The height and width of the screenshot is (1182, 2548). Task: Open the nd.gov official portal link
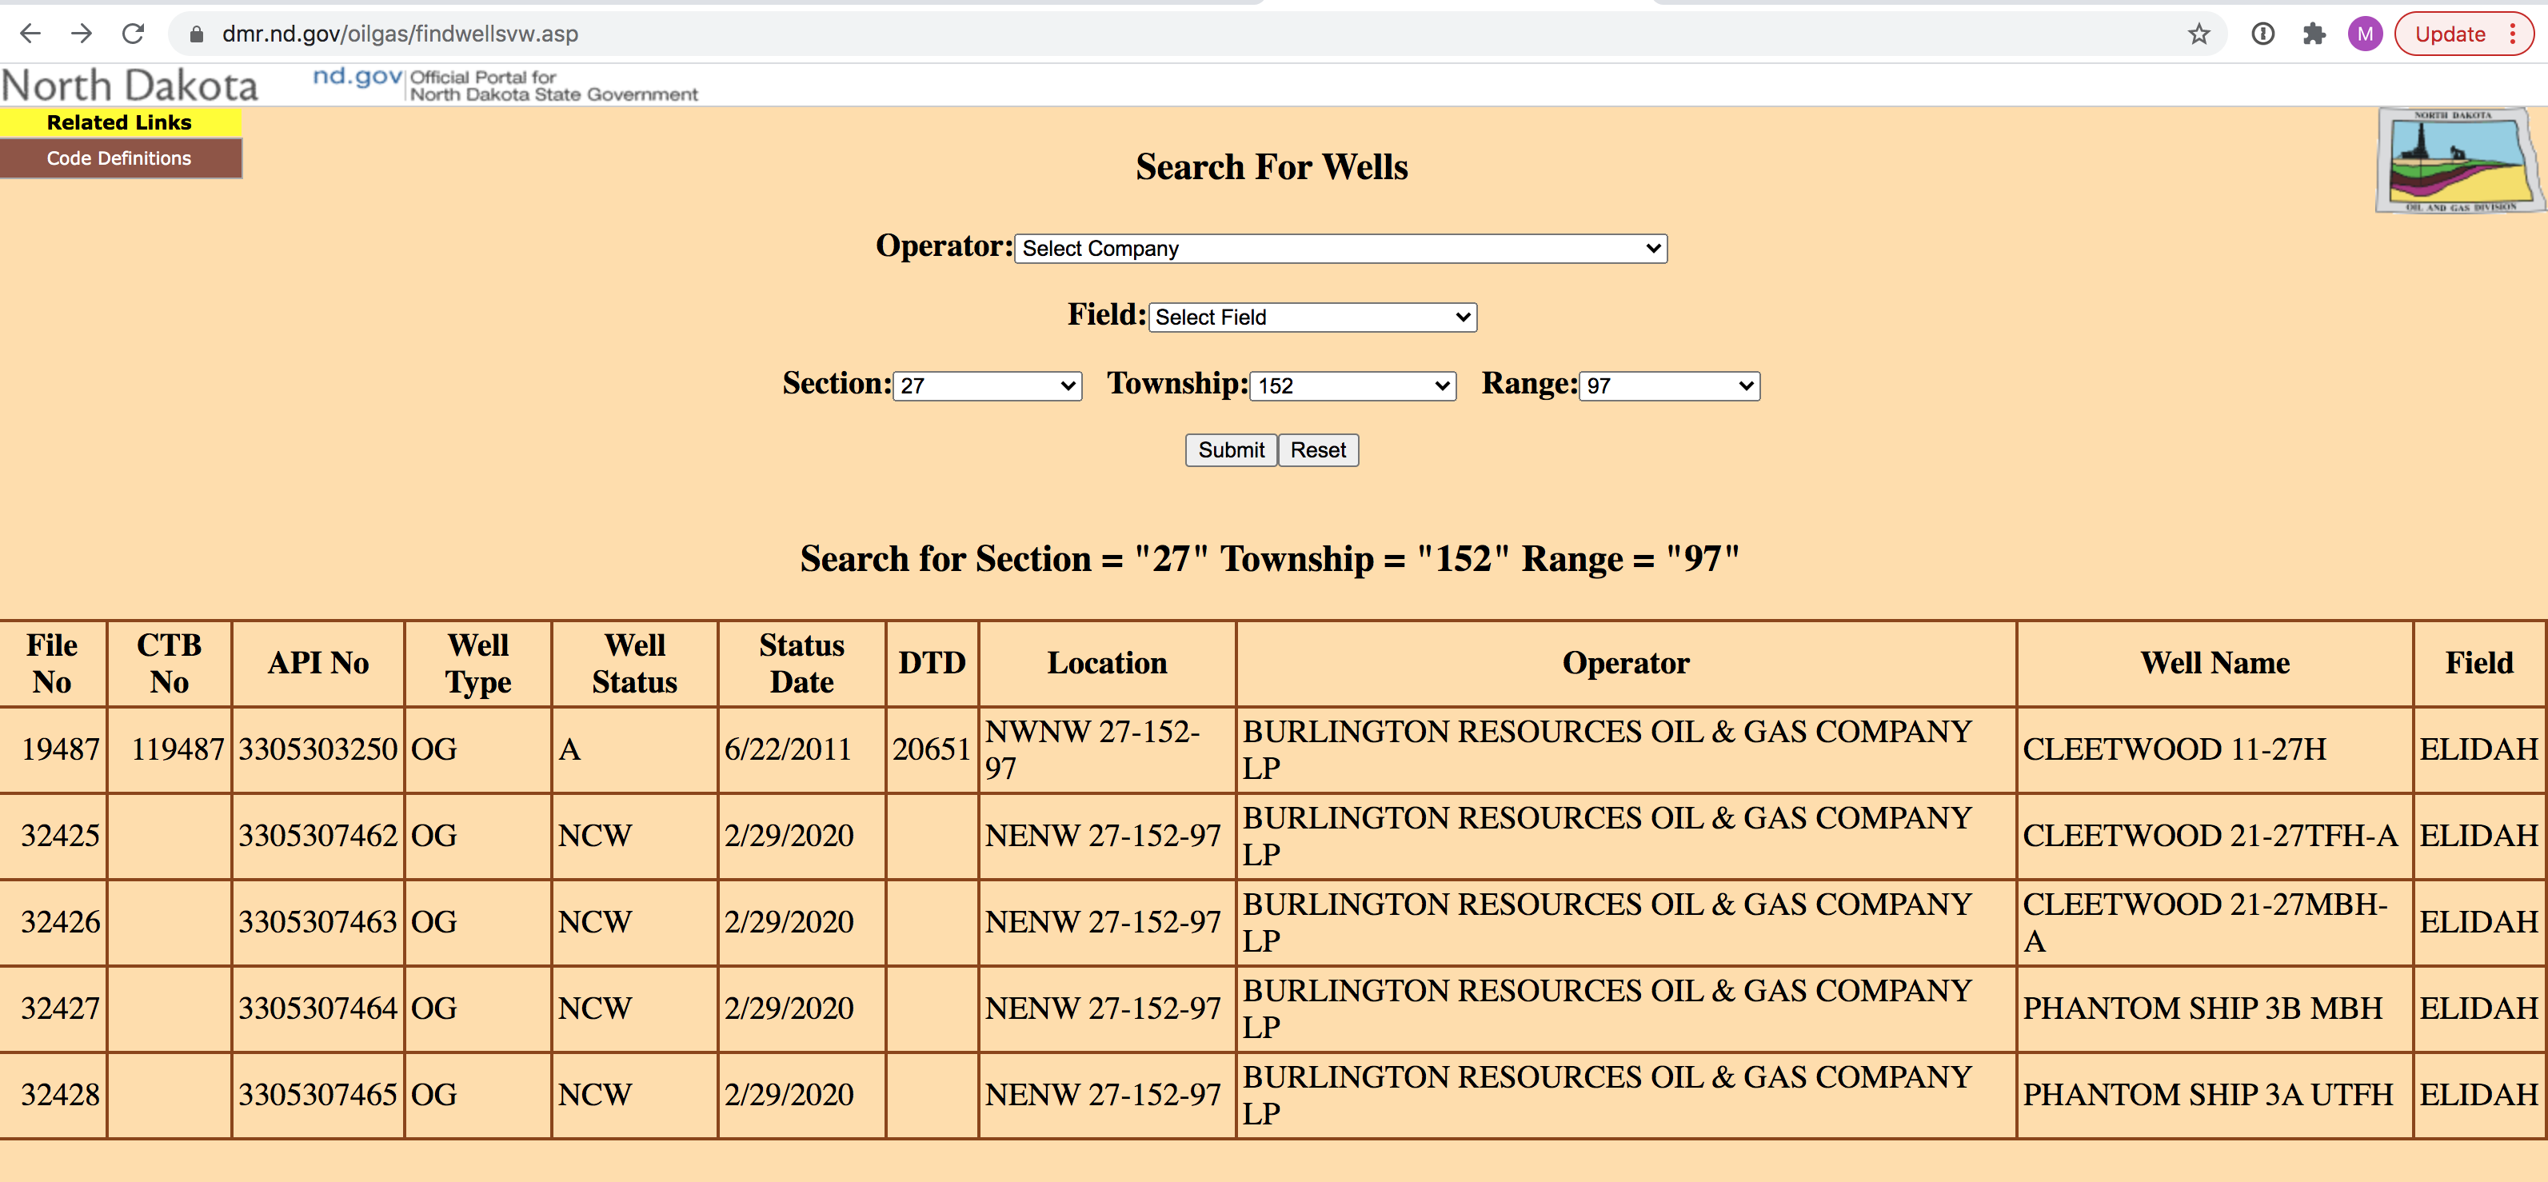[x=505, y=85]
